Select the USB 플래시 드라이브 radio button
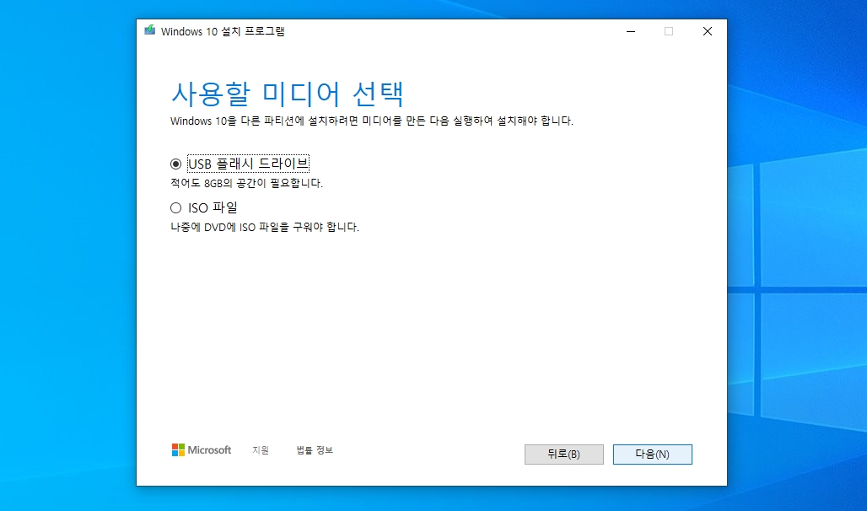 pos(175,164)
